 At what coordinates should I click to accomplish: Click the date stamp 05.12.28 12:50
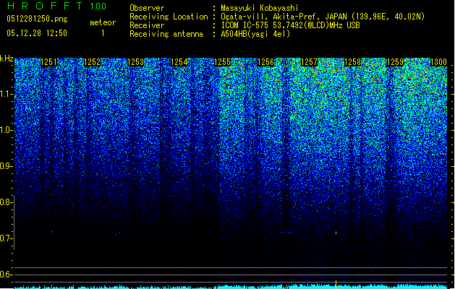pyautogui.click(x=37, y=33)
